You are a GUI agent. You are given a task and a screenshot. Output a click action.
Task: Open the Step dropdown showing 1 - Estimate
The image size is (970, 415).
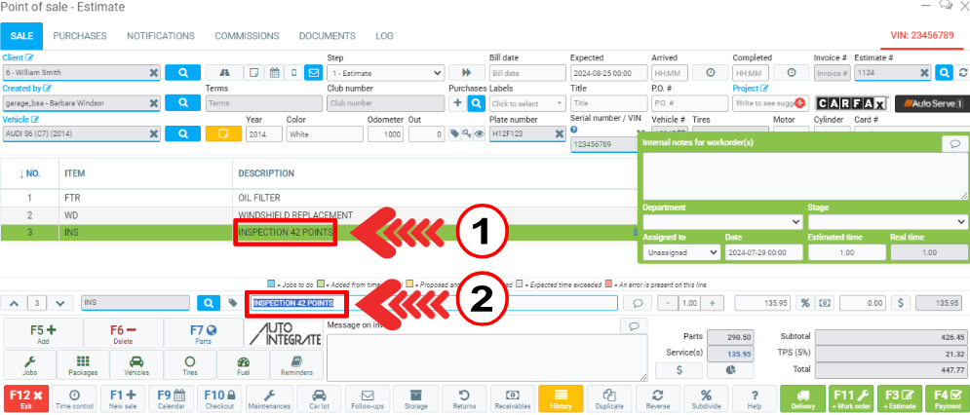[386, 72]
